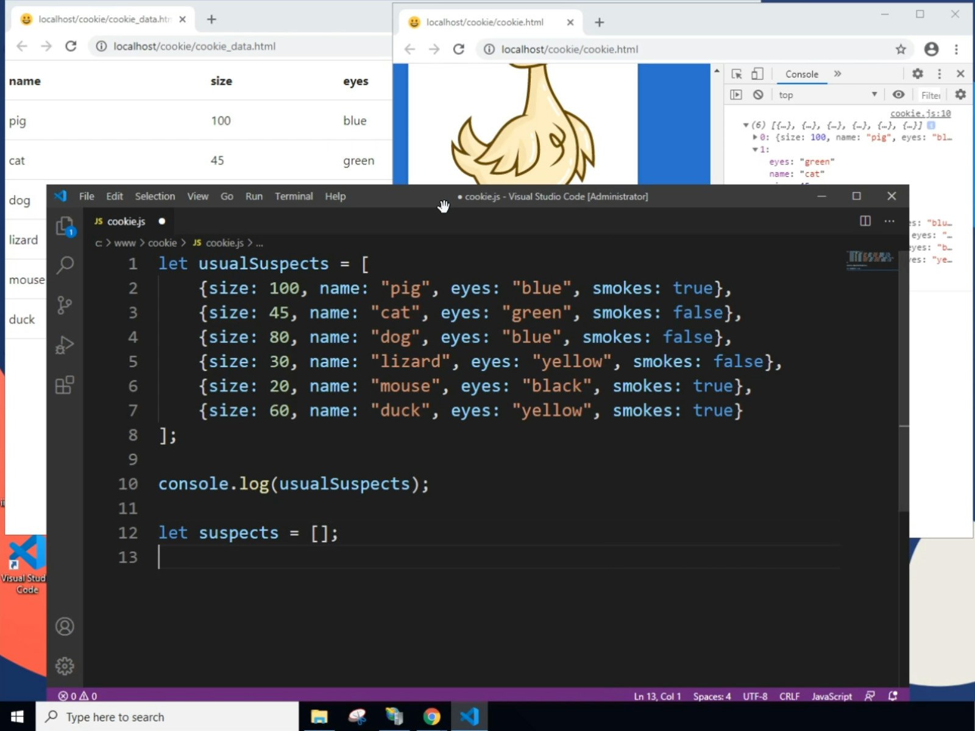The image size is (975, 731).
Task: Toggle the eye watch icon in Console toolbar
Action: (898, 94)
